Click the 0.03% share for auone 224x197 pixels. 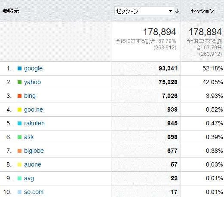click(215, 164)
